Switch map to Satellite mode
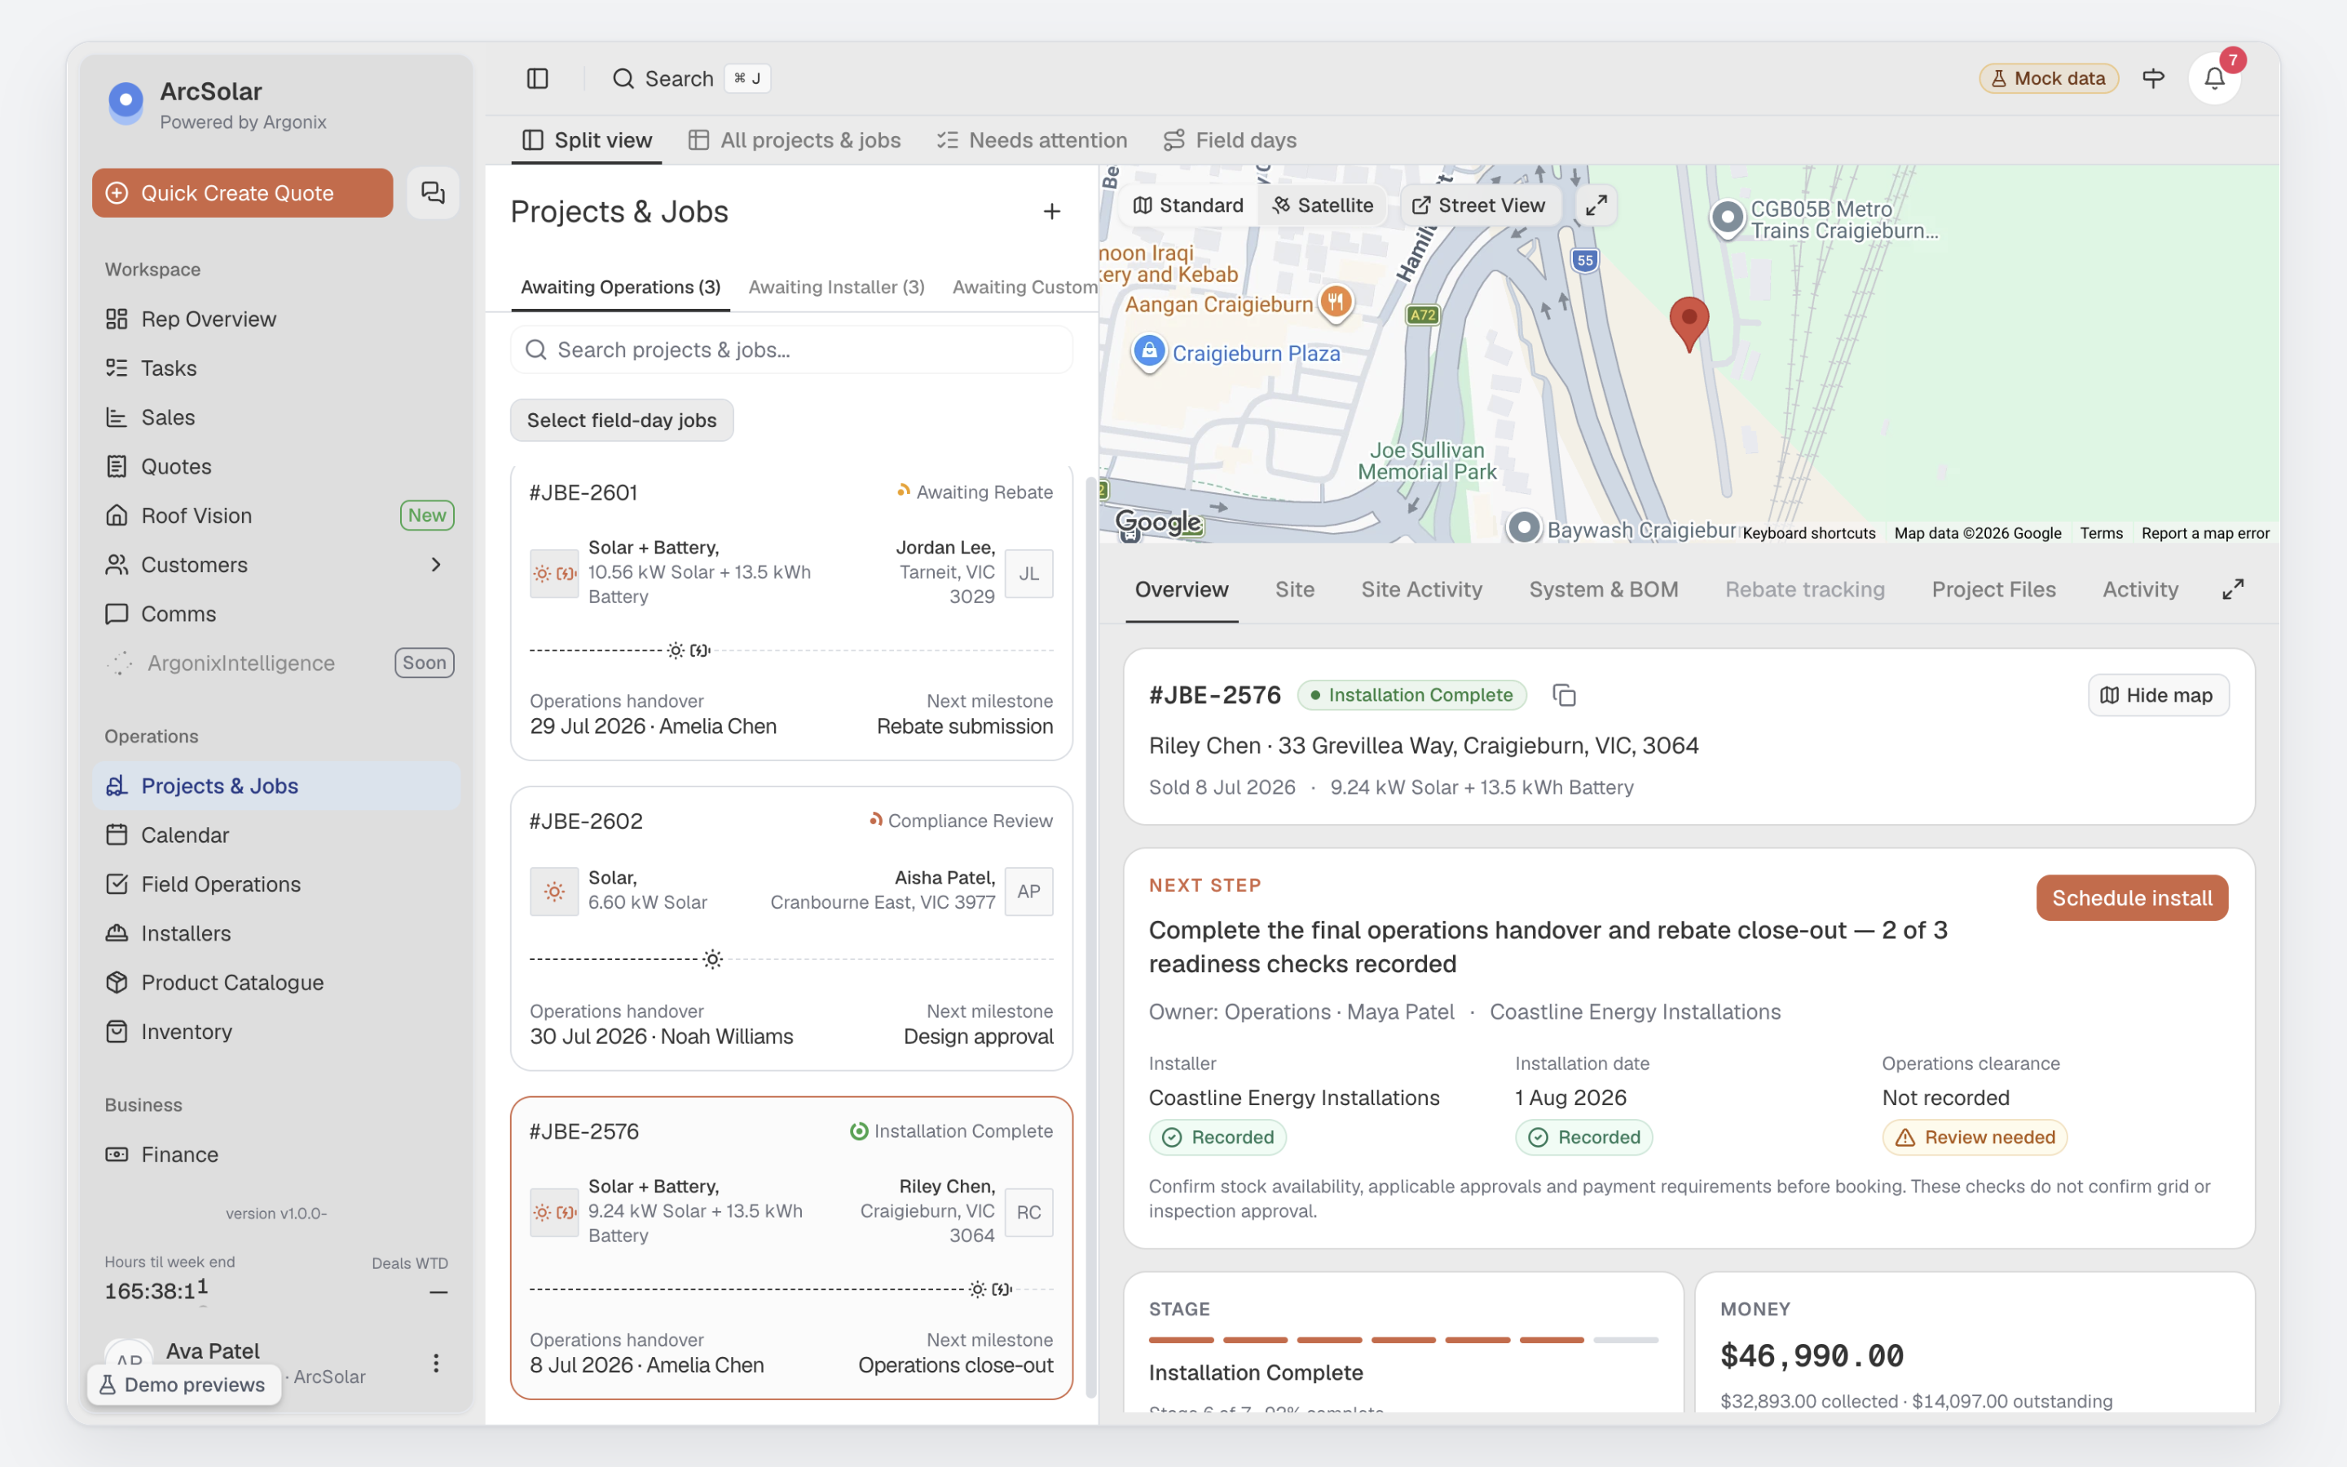Image resolution: width=2347 pixels, height=1467 pixels. click(1323, 205)
